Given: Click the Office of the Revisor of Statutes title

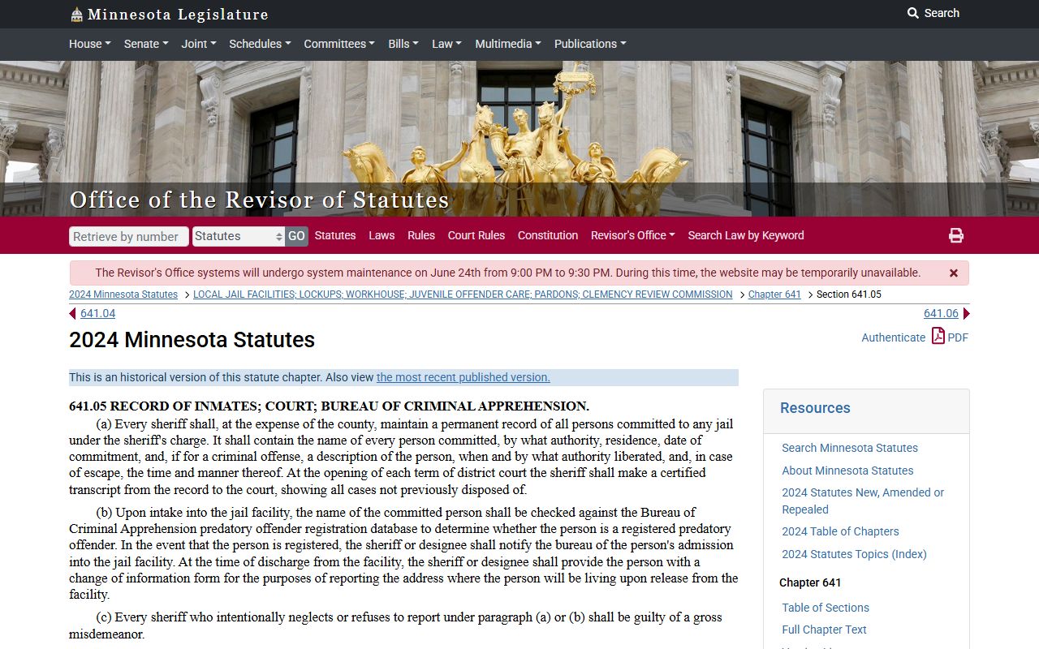Looking at the screenshot, I should [x=259, y=200].
